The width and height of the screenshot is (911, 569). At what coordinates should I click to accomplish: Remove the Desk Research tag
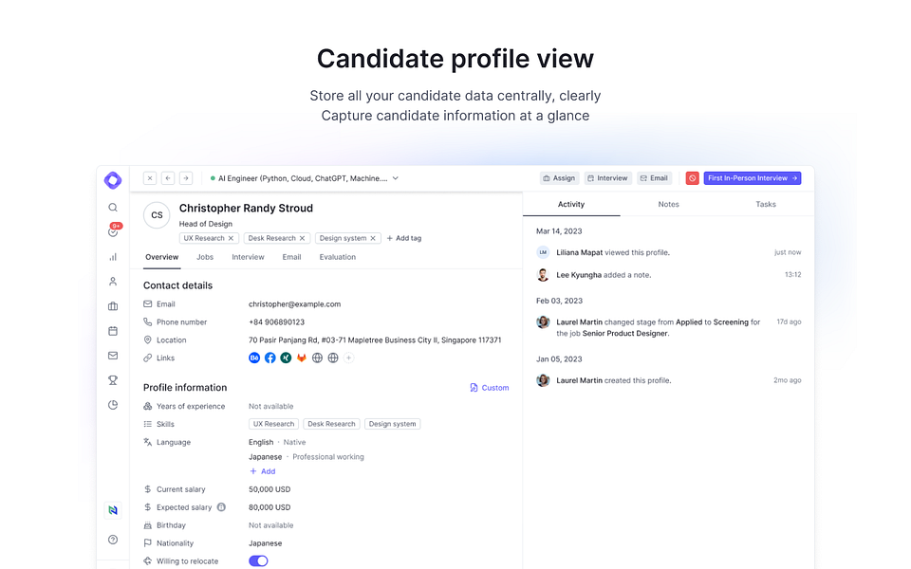[302, 238]
